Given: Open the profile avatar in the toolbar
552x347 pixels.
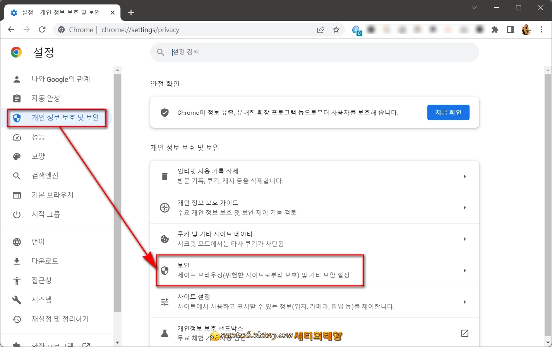Looking at the screenshot, I should point(526,29).
